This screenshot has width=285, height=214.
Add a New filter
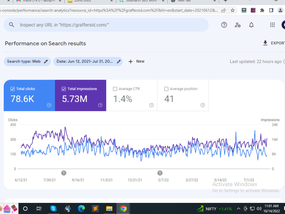click(x=136, y=62)
